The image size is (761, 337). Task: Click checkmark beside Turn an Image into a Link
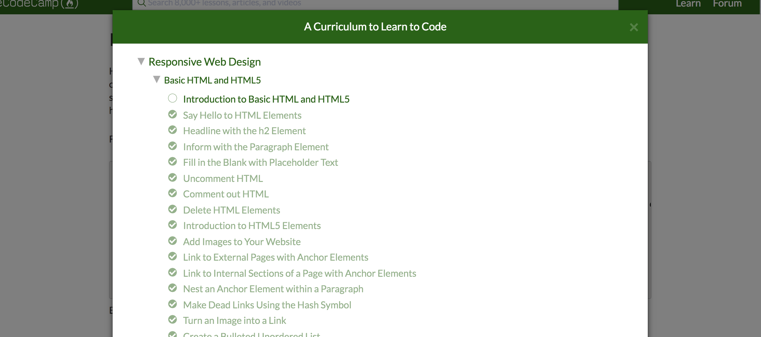[x=173, y=319]
